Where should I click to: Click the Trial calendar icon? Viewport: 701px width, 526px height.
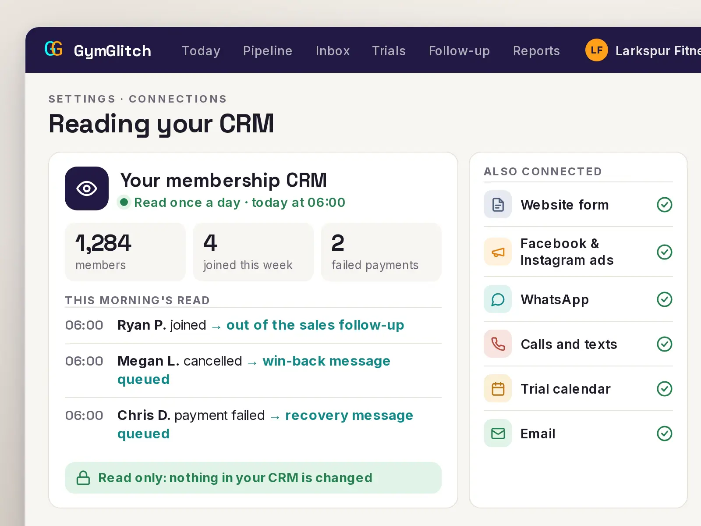(x=498, y=388)
